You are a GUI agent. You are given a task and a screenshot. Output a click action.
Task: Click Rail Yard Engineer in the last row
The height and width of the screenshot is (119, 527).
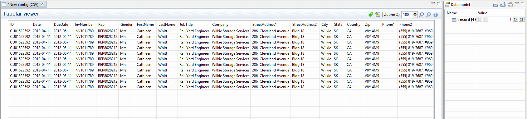pyautogui.click(x=194, y=87)
